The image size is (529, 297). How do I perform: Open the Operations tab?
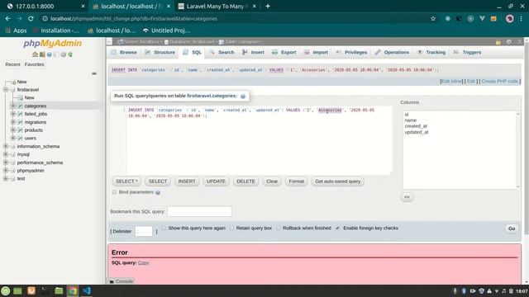tap(392, 52)
